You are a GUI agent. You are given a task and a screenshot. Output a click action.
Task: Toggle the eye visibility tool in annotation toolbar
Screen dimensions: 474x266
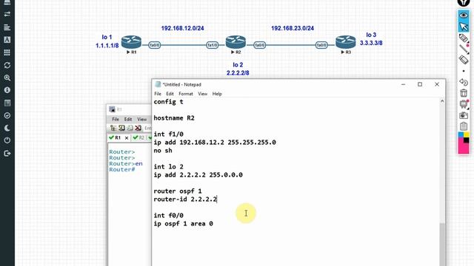pyautogui.click(x=464, y=15)
